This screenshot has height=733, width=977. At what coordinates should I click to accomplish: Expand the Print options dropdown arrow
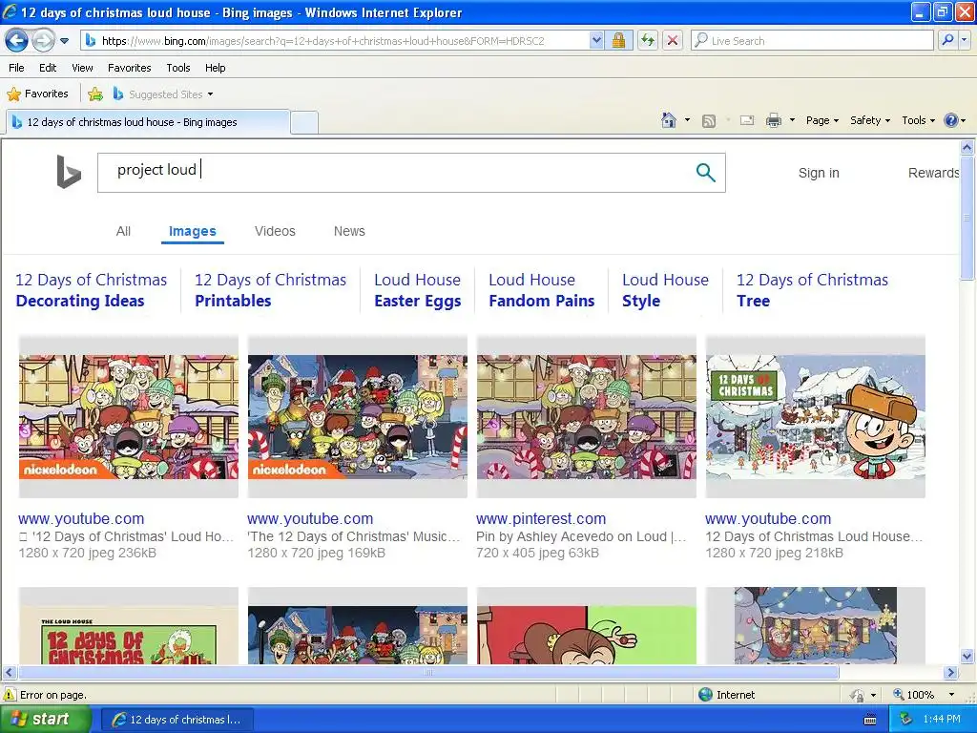(x=792, y=120)
